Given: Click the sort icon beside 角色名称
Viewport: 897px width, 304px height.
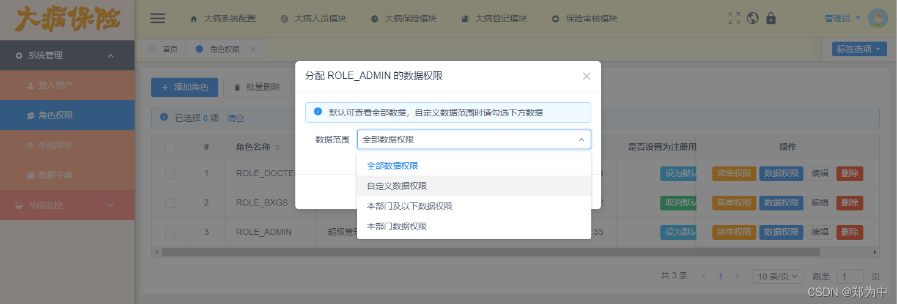Looking at the screenshot, I should (278, 147).
